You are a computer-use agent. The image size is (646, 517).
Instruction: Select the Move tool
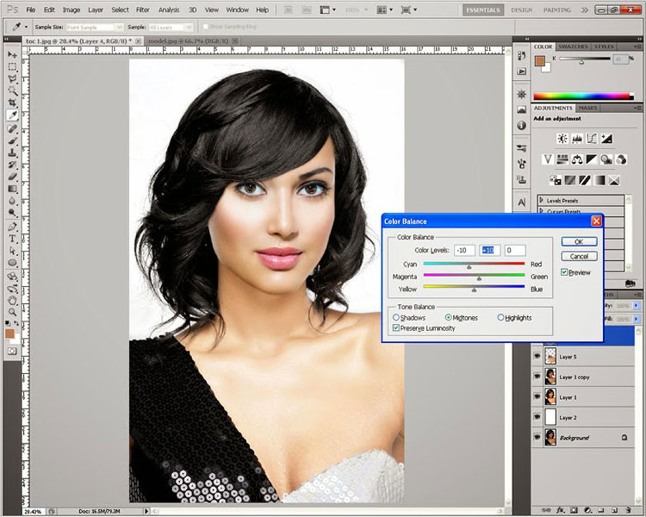pyautogui.click(x=12, y=55)
